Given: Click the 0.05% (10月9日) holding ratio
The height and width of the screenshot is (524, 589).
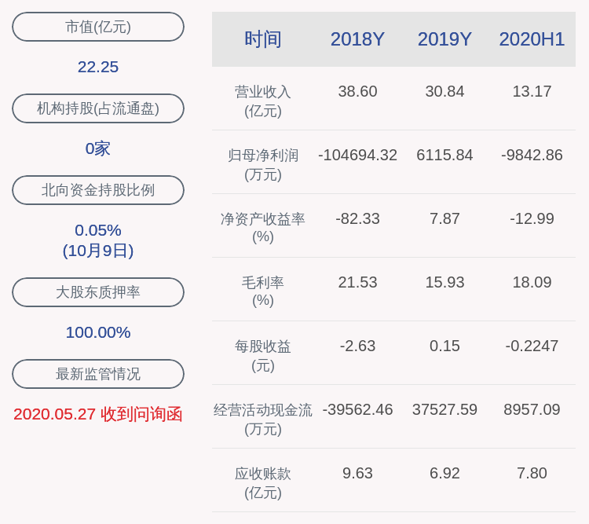Looking at the screenshot, I should 98,240.
